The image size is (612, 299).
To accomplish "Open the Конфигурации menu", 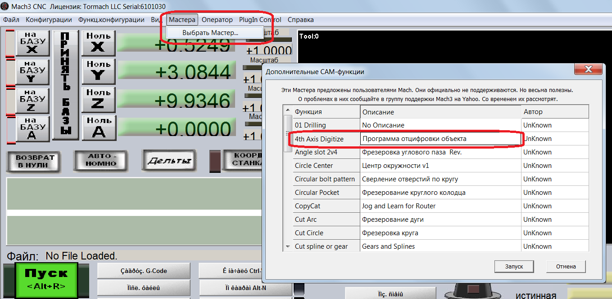I will tap(49, 20).
